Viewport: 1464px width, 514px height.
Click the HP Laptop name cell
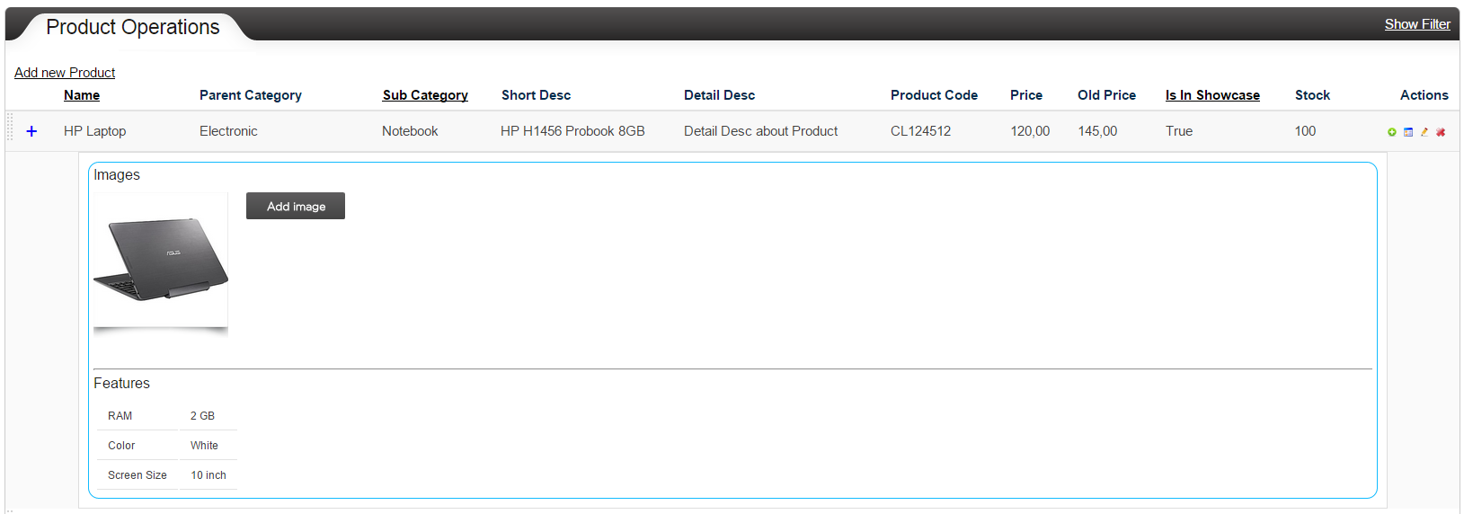[x=94, y=131]
